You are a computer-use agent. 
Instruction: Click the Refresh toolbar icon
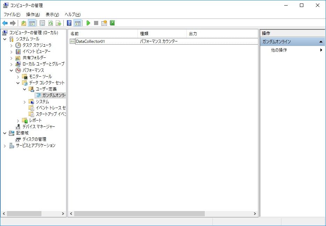(51, 23)
